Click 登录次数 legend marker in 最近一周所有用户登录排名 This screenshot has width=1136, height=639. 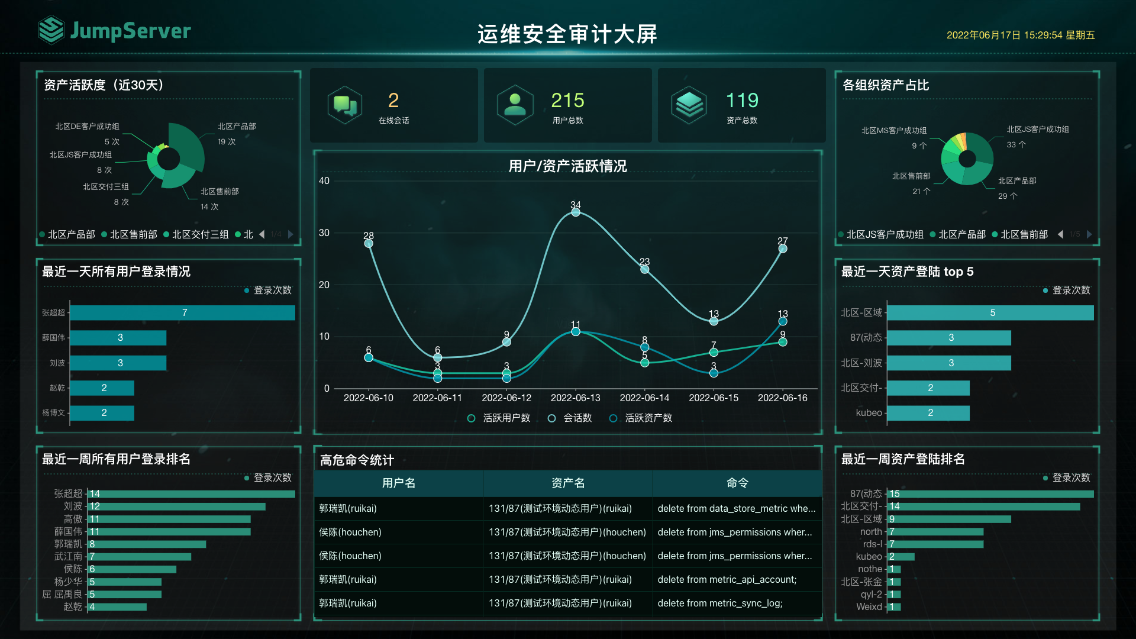point(246,478)
